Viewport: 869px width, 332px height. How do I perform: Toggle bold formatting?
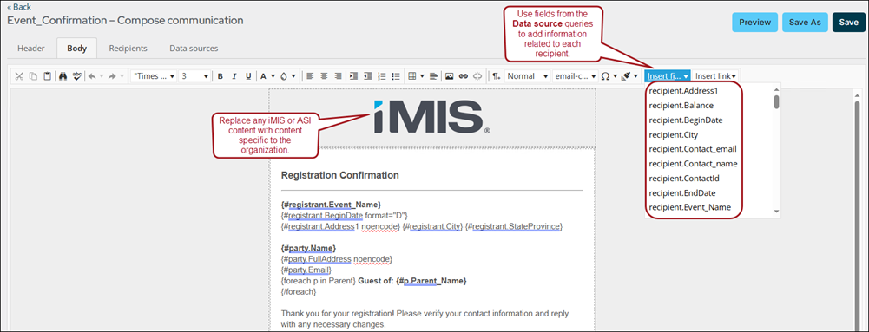[220, 76]
